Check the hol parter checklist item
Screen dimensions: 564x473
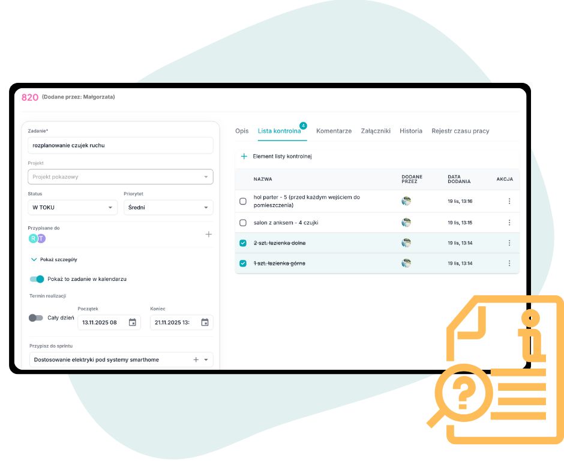click(x=243, y=201)
